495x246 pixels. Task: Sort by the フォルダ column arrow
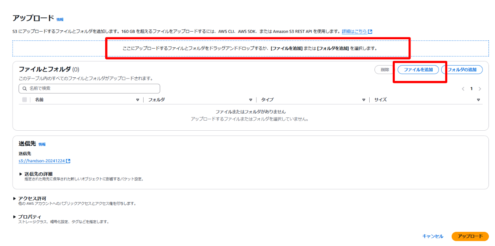coord(251,100)
